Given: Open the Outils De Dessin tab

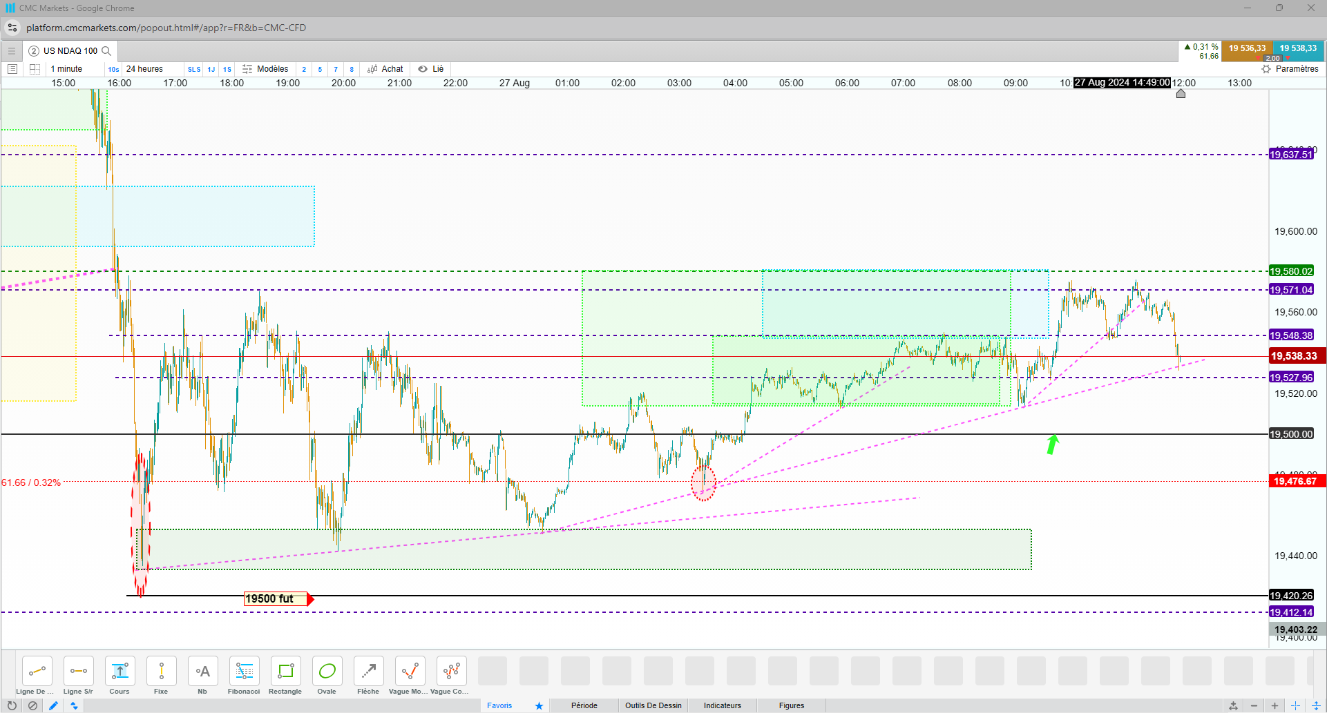Looking at the screenshot, I should tap(653, 705).
